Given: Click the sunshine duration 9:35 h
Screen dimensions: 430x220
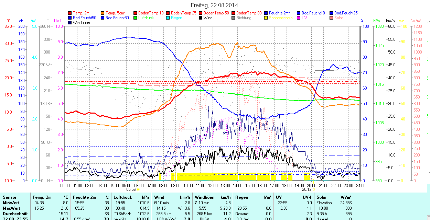Looking at the screenshot, I should point(322,214).
